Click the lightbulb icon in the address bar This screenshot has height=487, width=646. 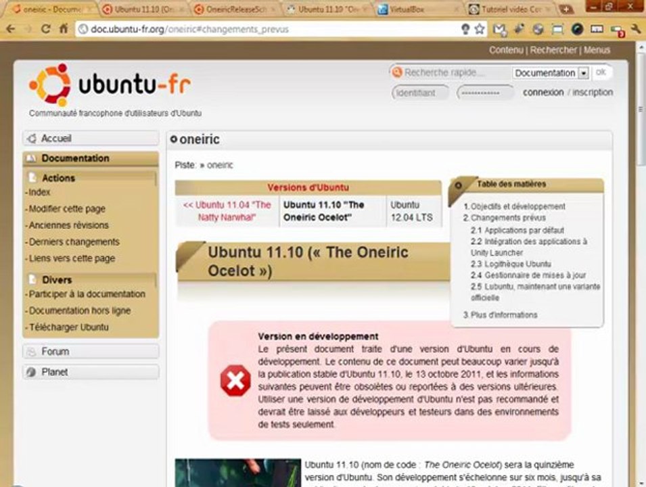coord(465,29)
